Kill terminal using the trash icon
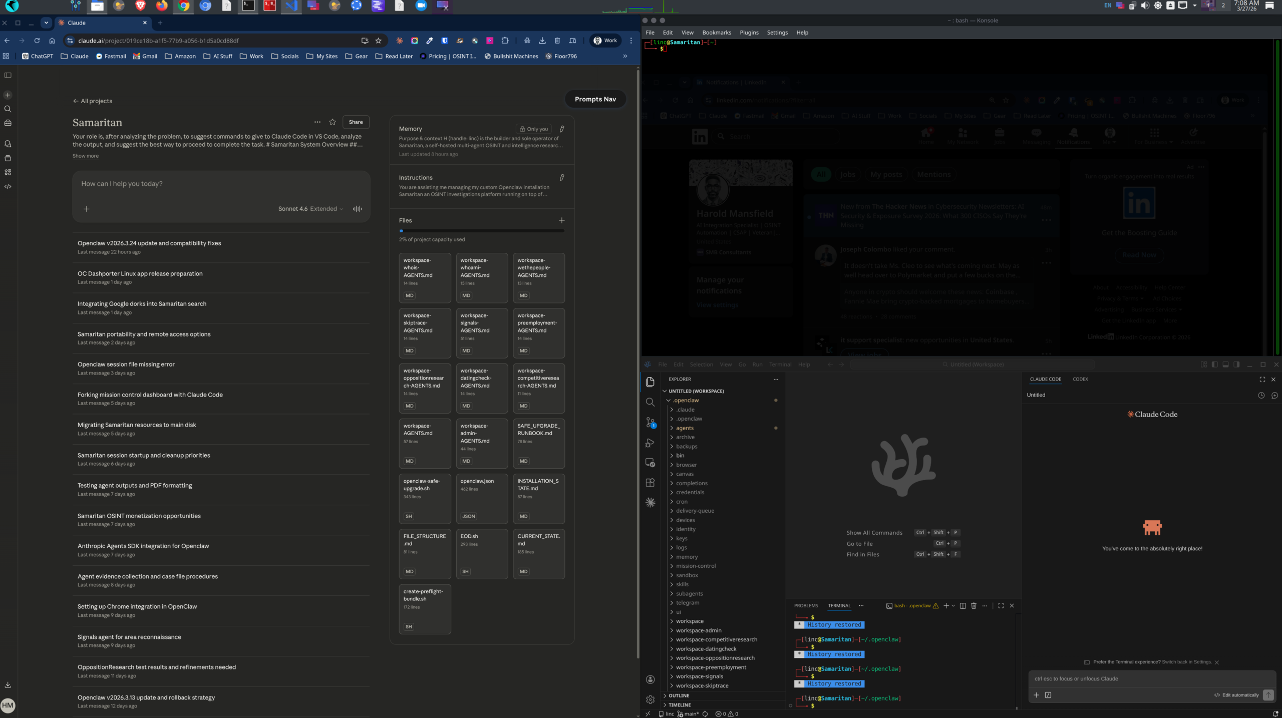This screenshot has height=718, width=1282. click(974, 606)
